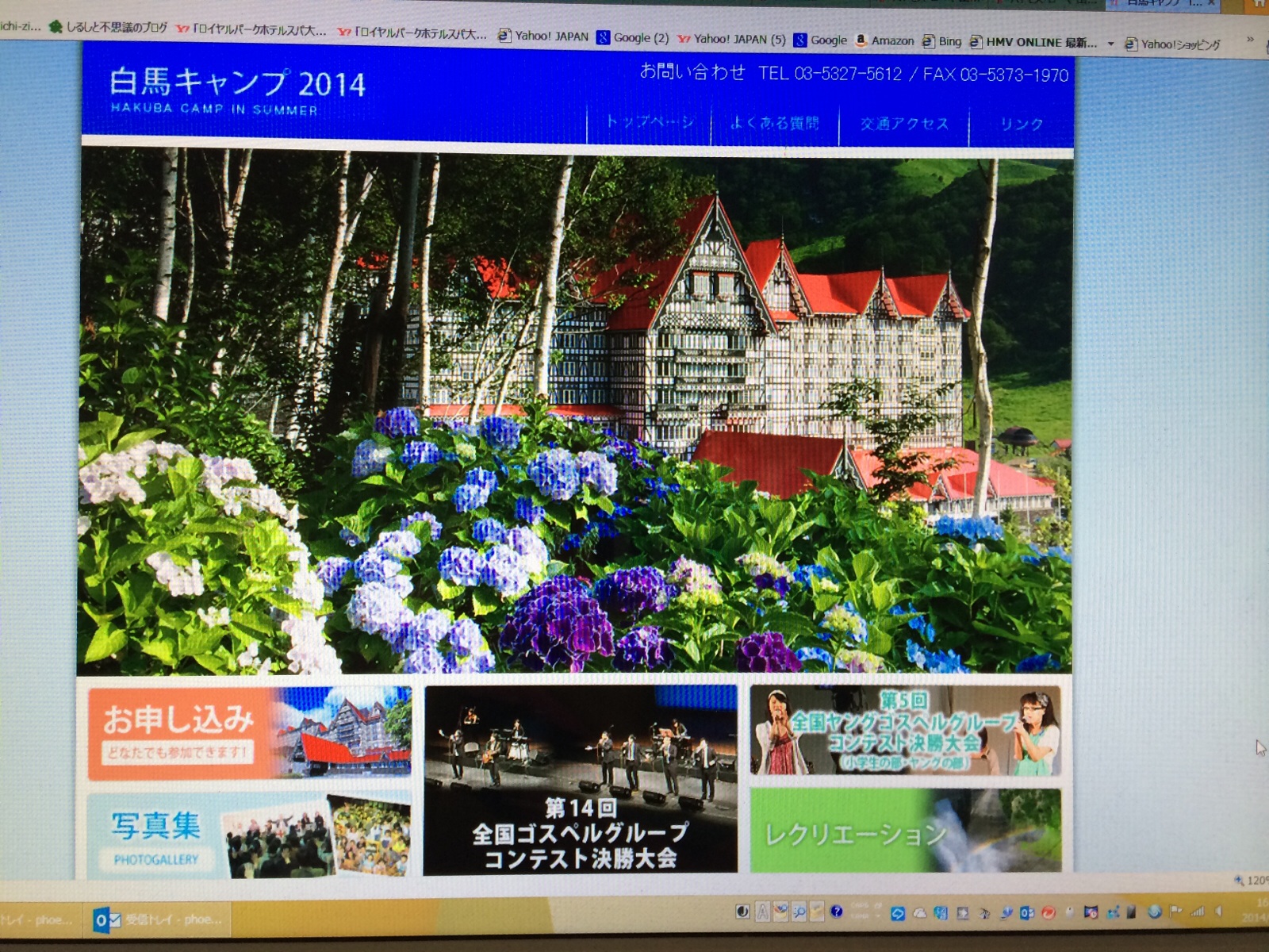Click the リンク navigation item
Viewport: 1269px width, 952px height.
coord(1022,125)
